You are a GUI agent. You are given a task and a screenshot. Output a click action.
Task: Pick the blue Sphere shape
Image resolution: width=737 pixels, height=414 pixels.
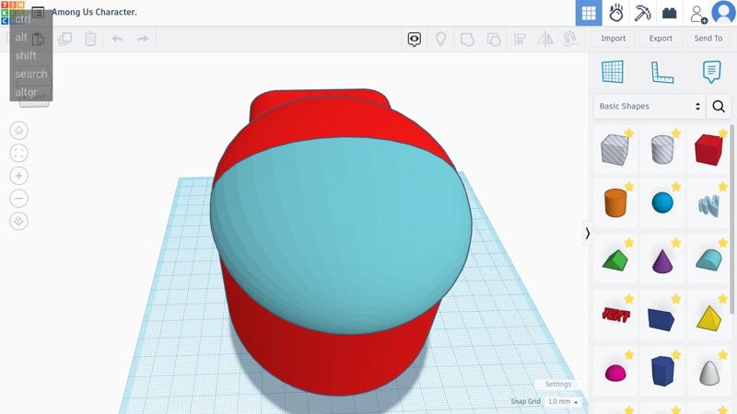coord(662,202)
